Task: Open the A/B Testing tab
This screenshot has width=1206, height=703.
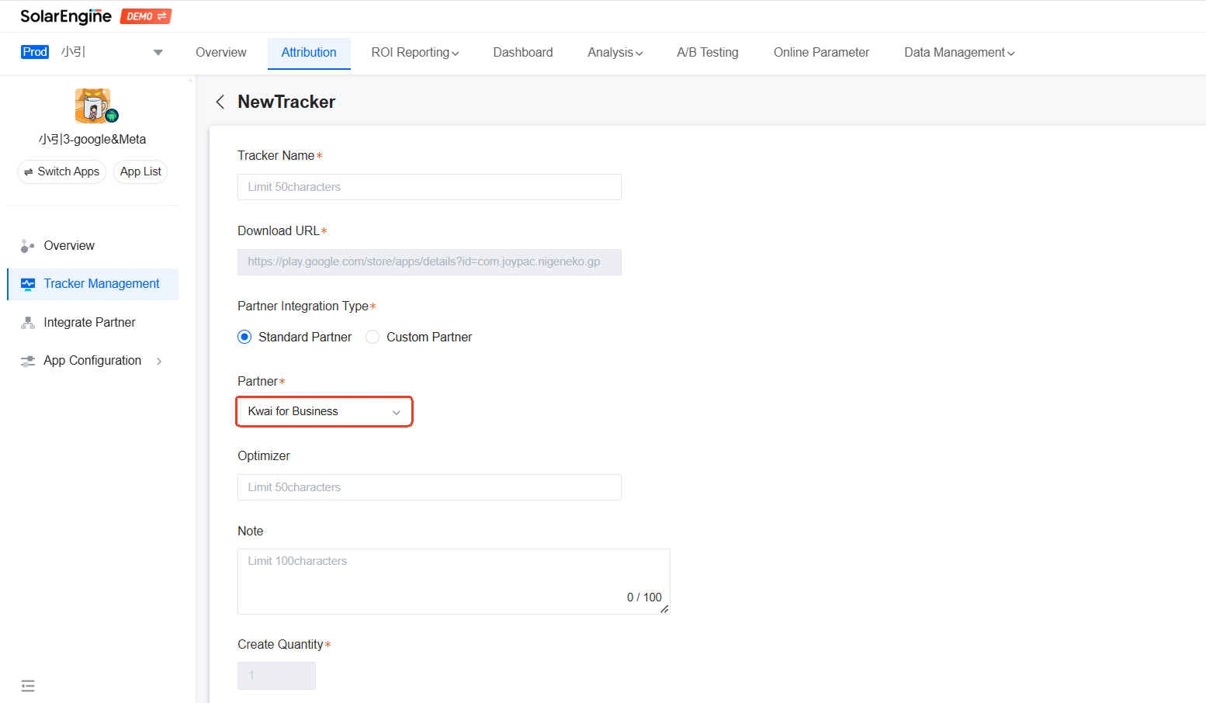Action: click(707, 53)
